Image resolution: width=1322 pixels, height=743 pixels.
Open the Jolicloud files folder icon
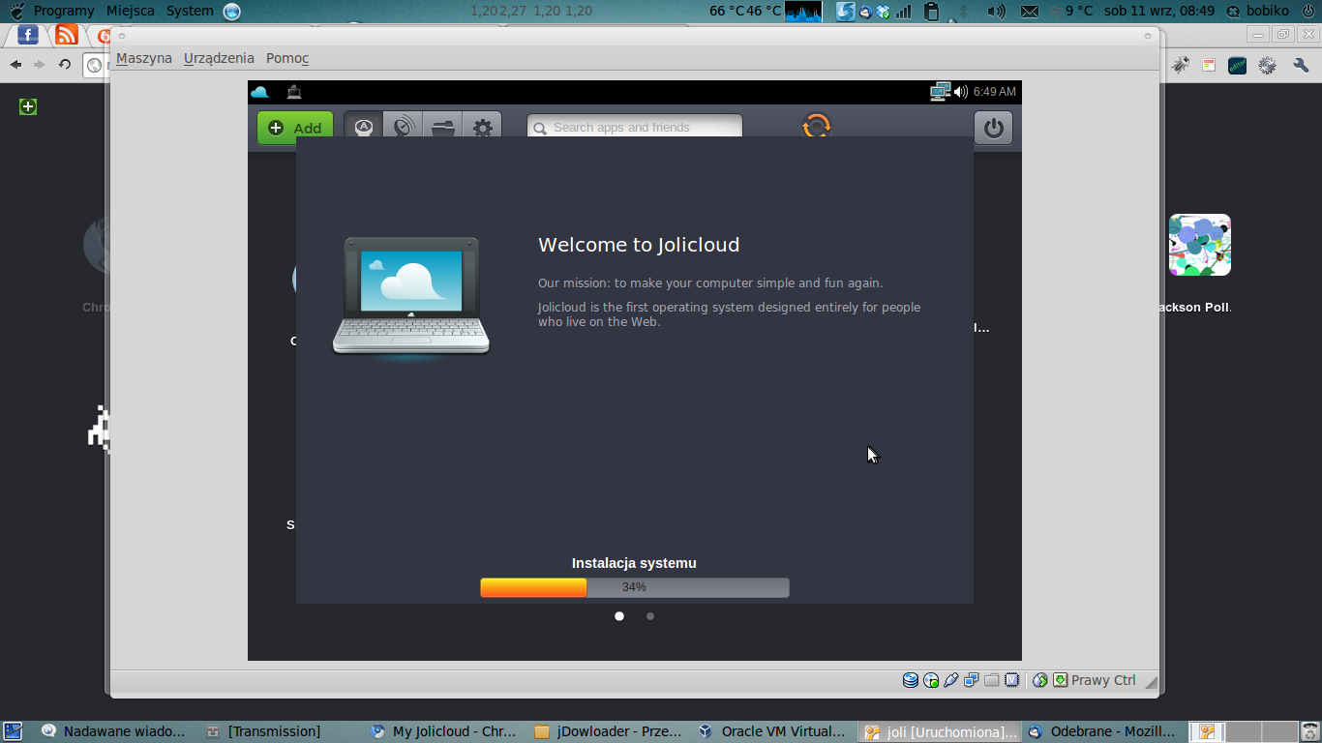click(443, 127)
